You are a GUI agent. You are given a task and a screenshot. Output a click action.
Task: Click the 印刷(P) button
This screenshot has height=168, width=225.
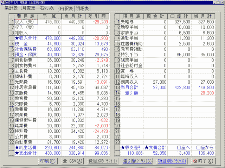tap(48, 161)
